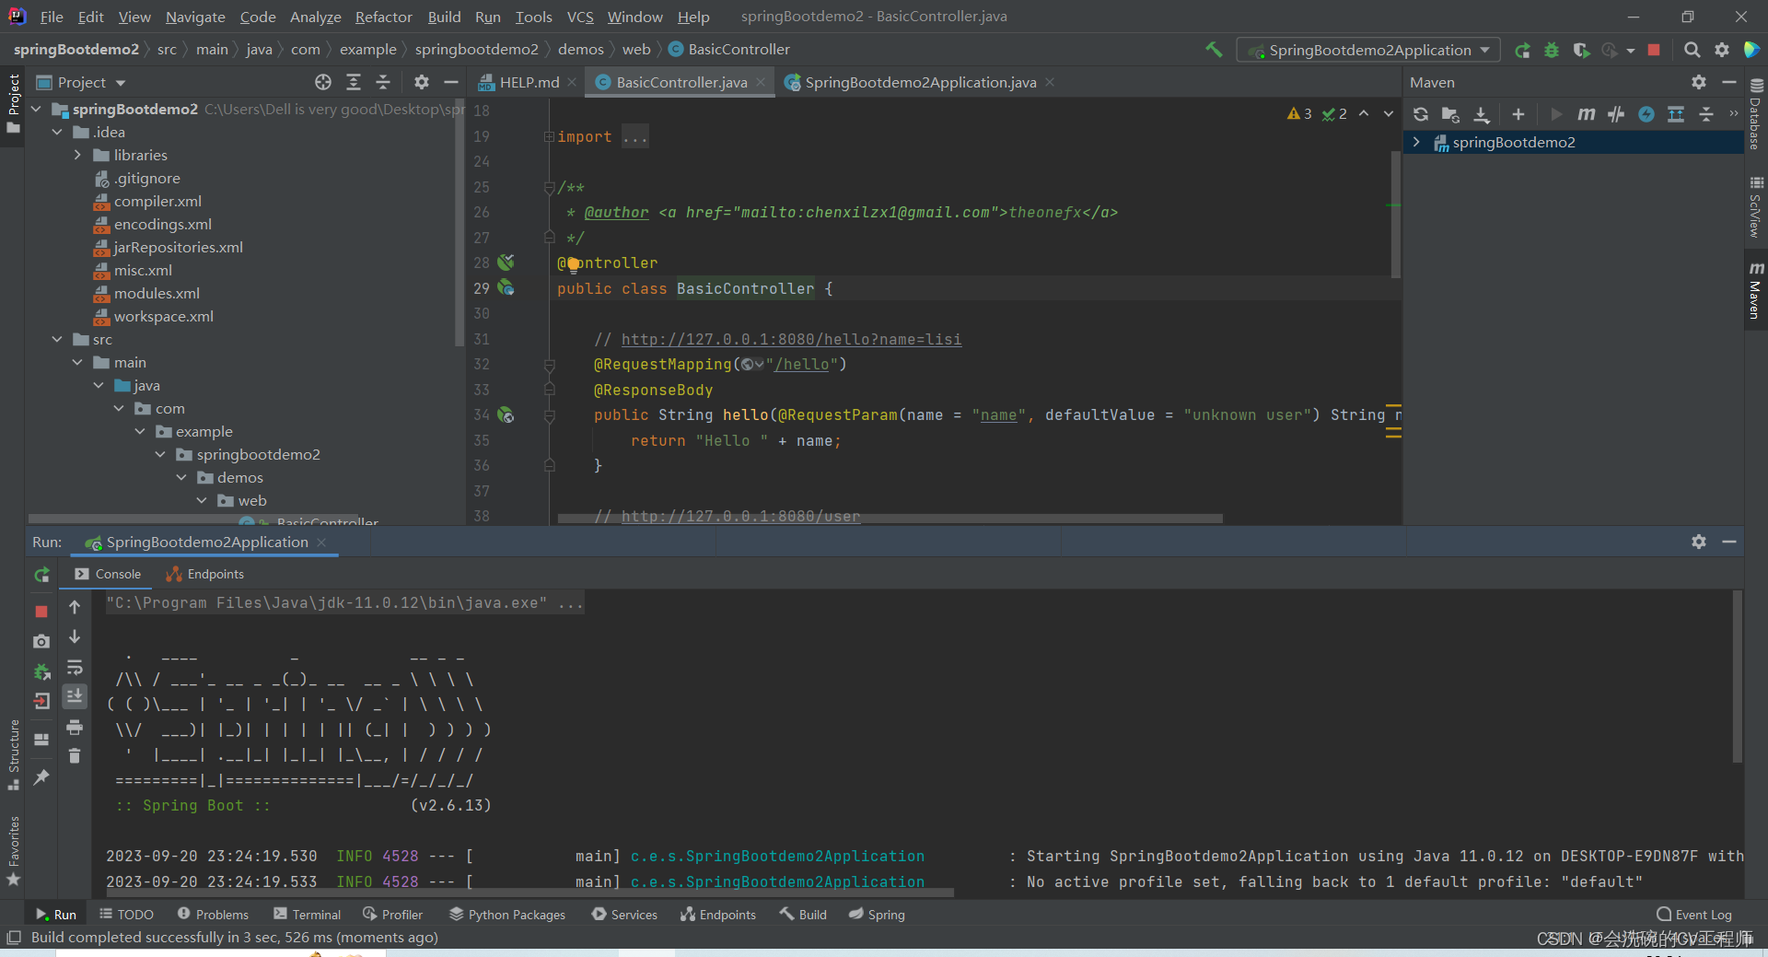
Task: Select compiler.xml in Project tree
Action: [x=157, y=201]
